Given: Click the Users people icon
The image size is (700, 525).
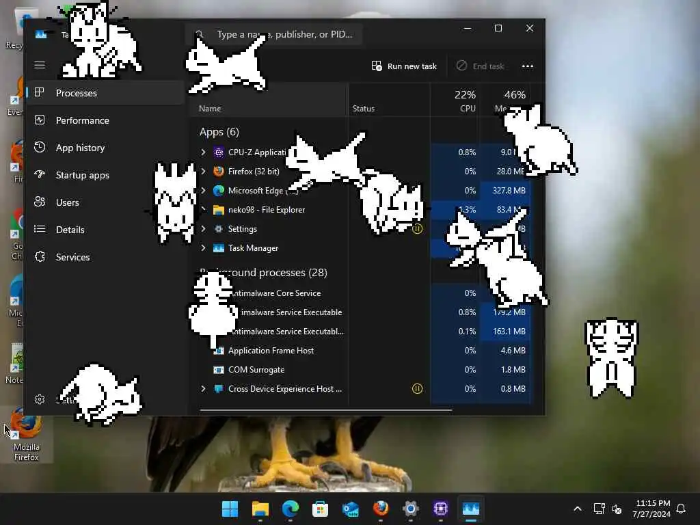Looking at the screenshot, I should pyautogui.click(x=39, y=202).
